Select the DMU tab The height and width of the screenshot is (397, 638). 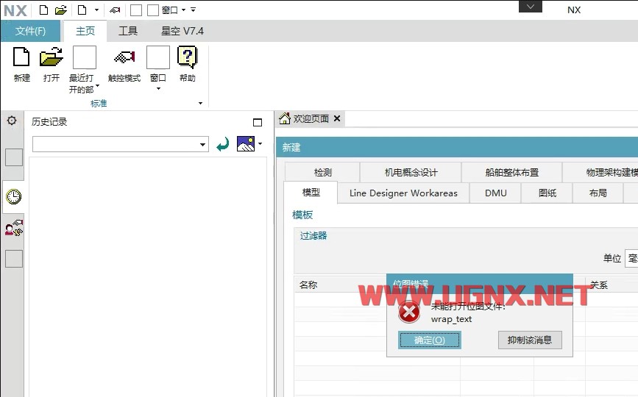495,193
